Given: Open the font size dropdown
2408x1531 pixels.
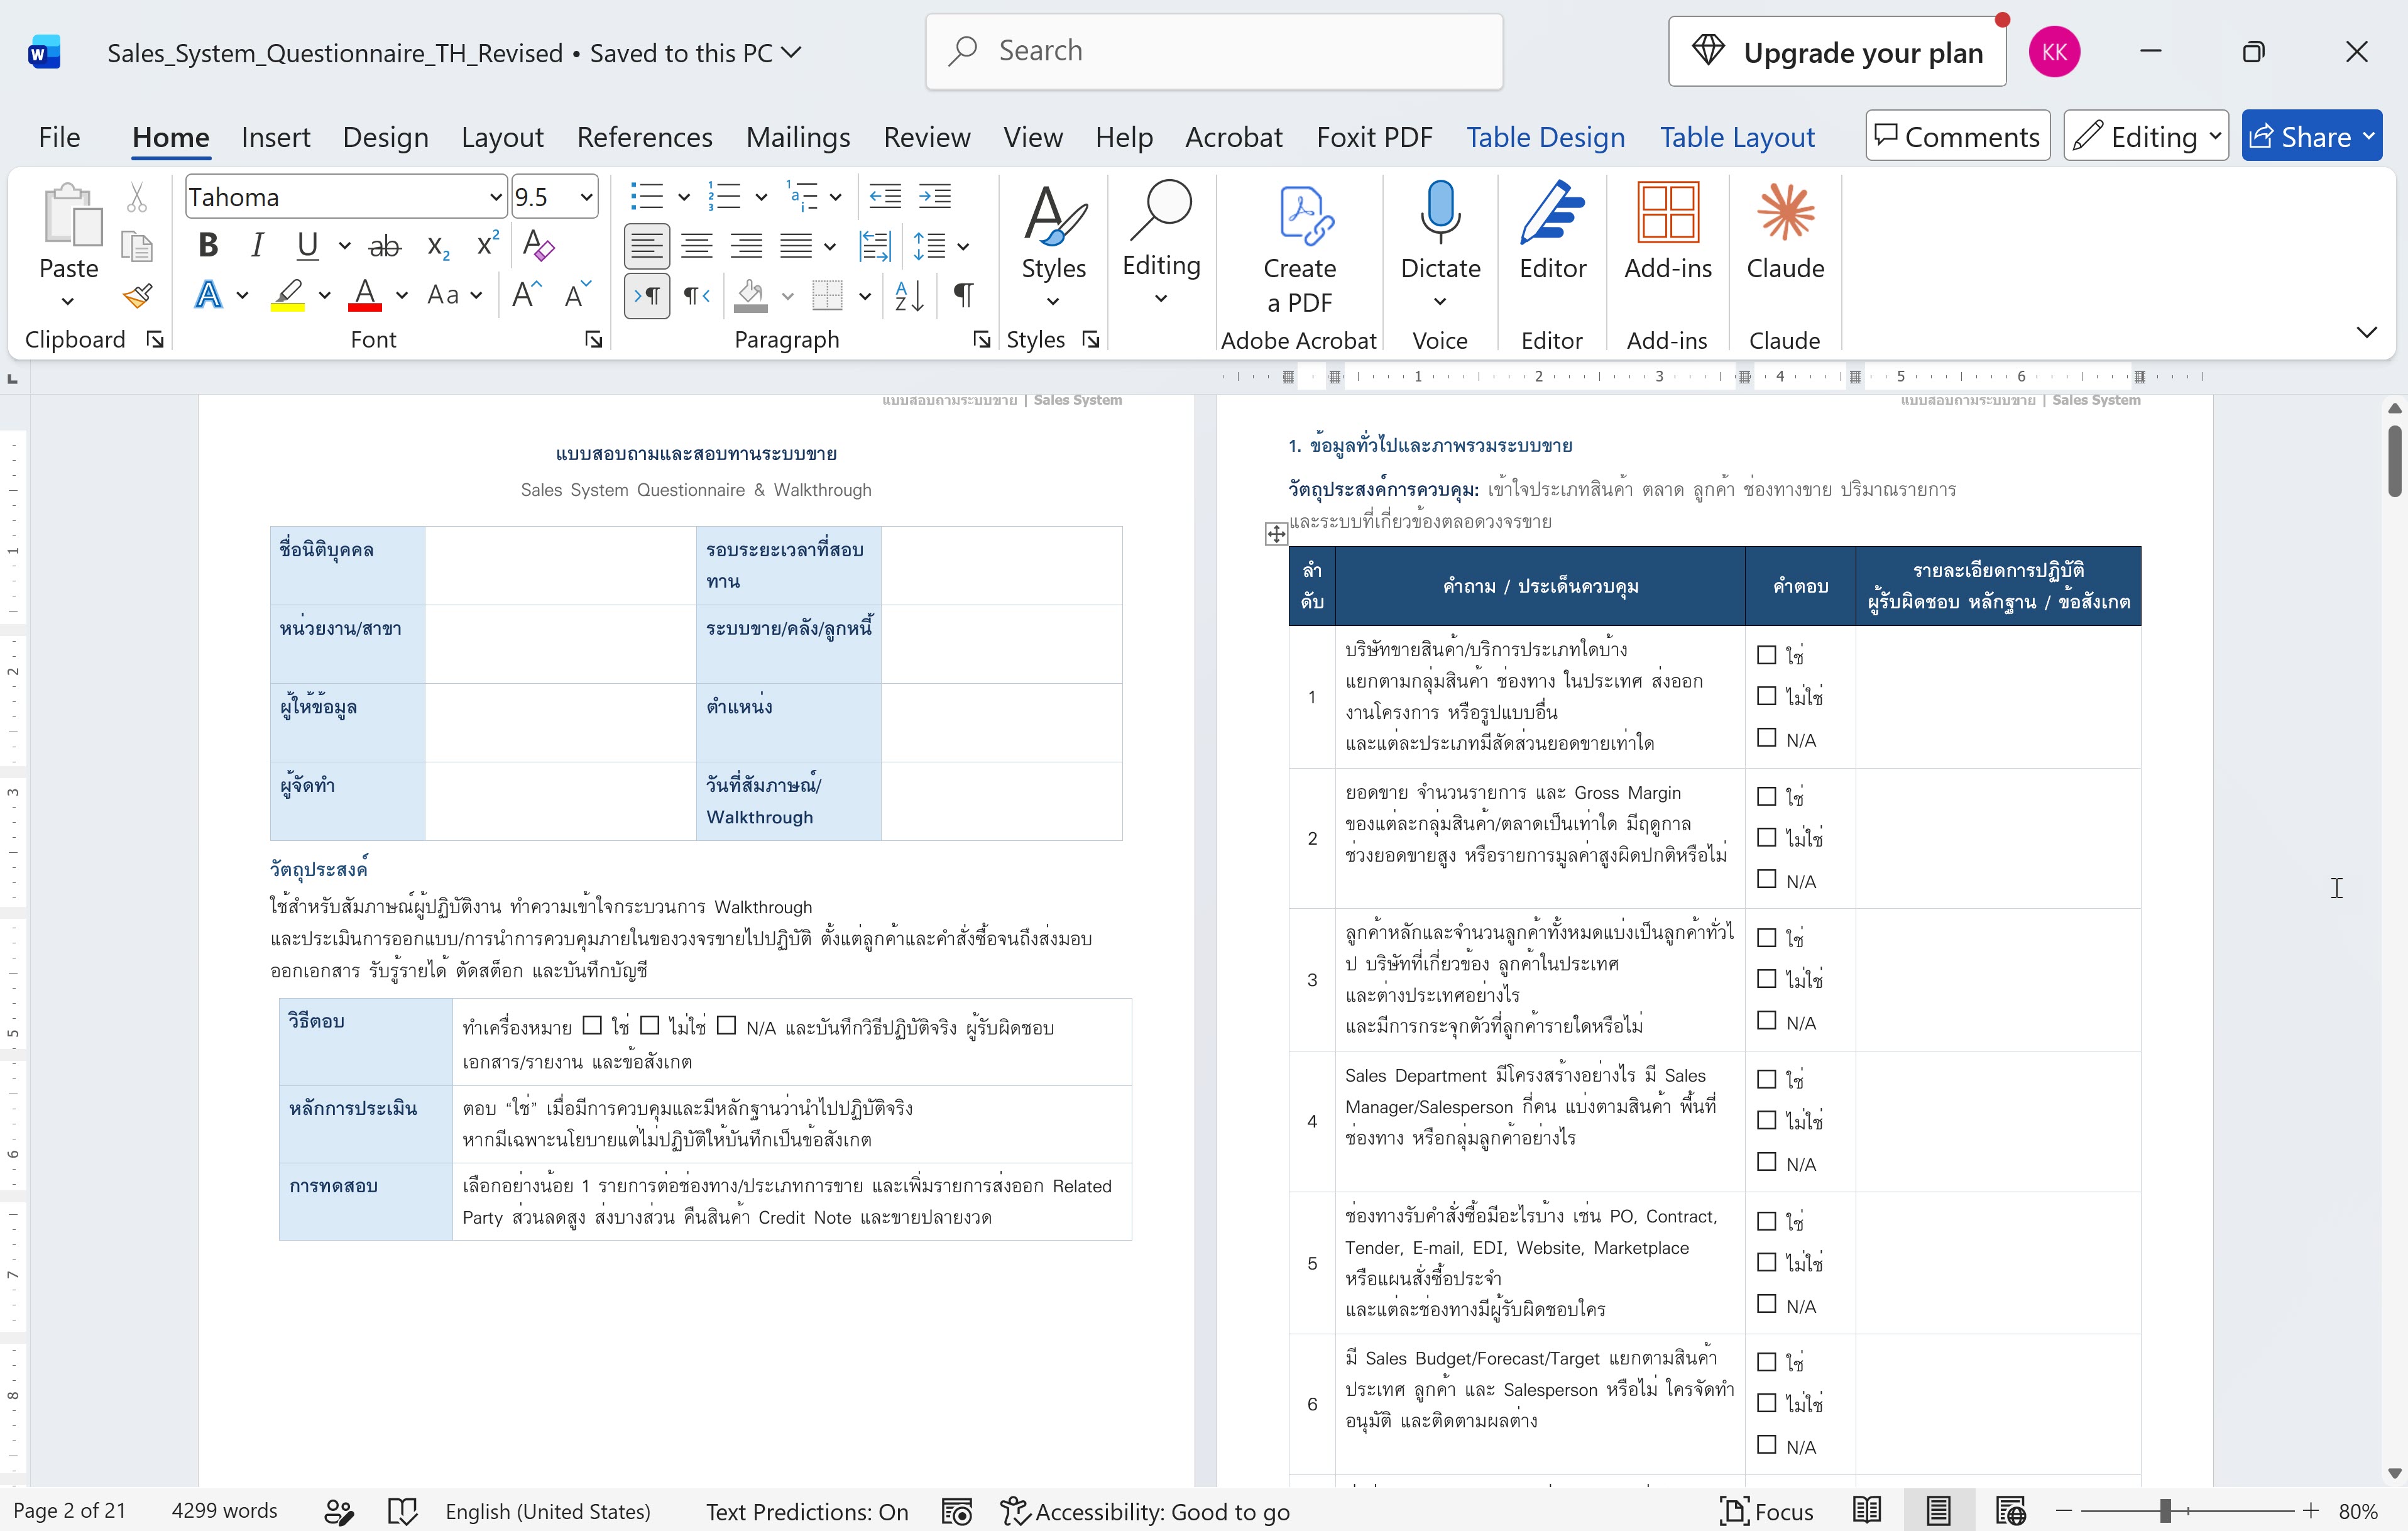Looking at the screenshot, I should [x=586, y=197].
